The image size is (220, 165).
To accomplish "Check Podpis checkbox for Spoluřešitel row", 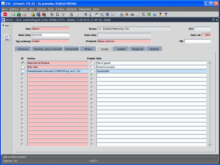I will [92, 71].
